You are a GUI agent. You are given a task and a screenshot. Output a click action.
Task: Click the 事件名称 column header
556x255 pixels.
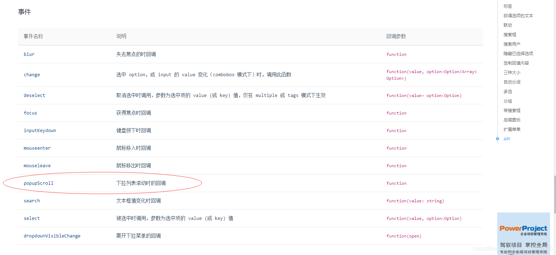click(33, 36)
